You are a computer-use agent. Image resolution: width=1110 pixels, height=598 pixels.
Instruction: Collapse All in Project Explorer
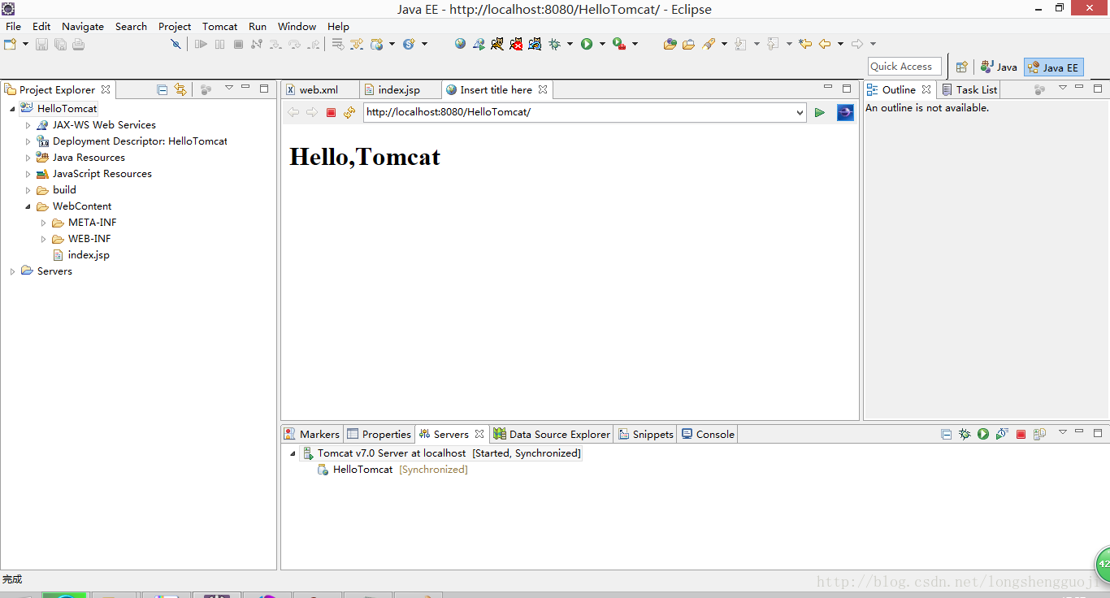pyautogui.click(x=163, y=89)
